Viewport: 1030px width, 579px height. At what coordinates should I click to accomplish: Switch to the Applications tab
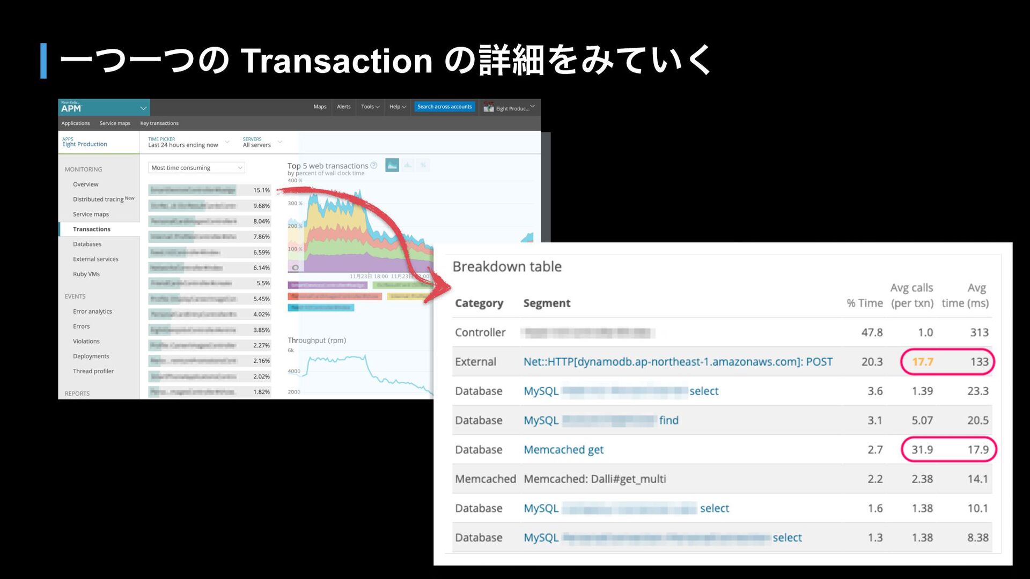[76, 123]
